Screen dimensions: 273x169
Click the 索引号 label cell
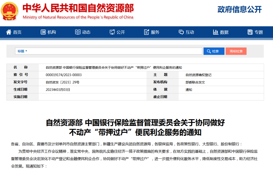point(23,75)
